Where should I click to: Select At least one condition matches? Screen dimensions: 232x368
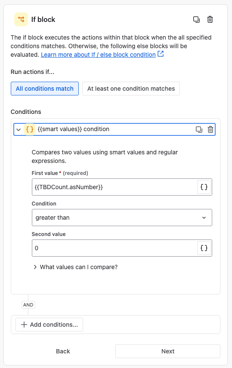pos(131,89)
